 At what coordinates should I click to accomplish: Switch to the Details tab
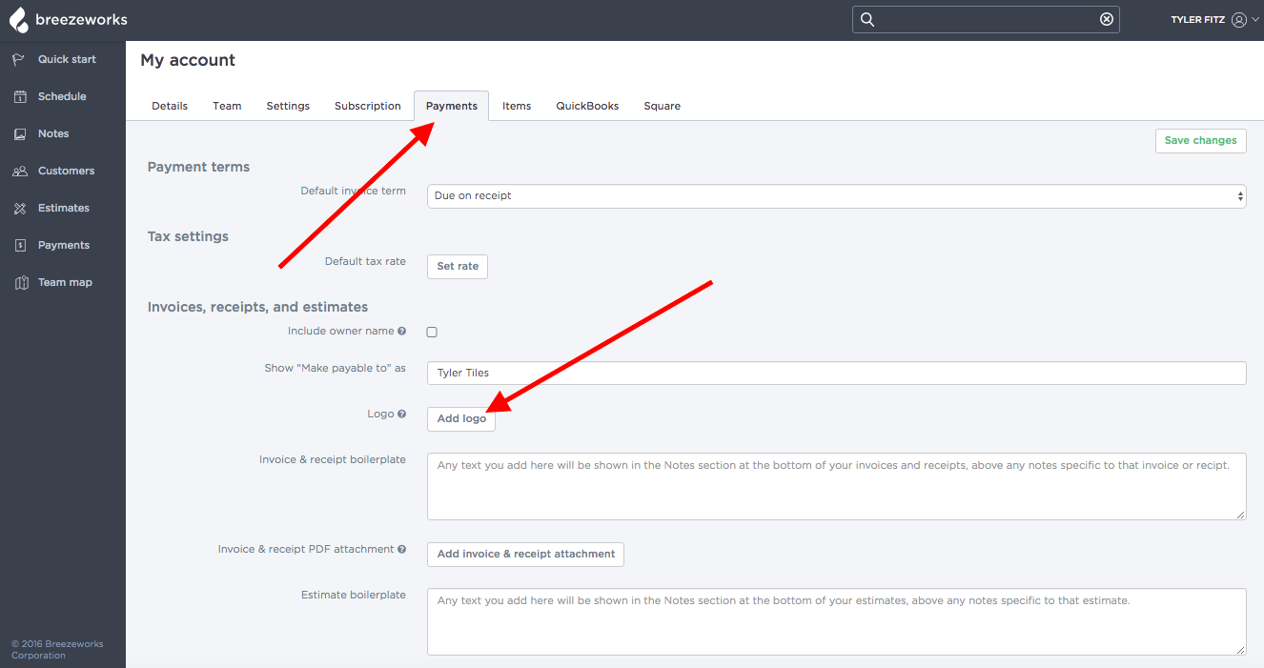170,106
